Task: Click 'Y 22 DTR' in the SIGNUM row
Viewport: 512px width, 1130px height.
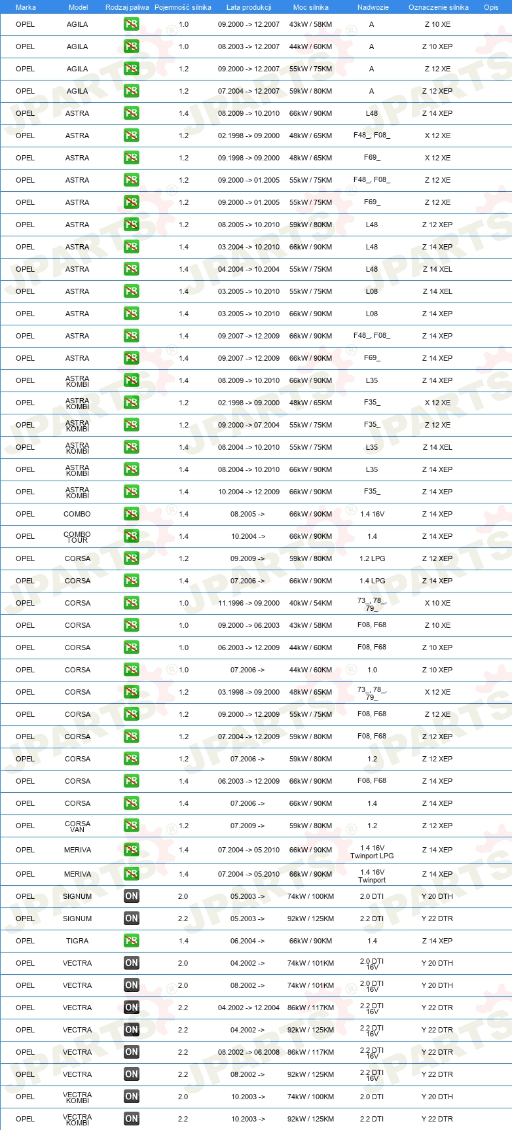Action: [x=437, y=919]
